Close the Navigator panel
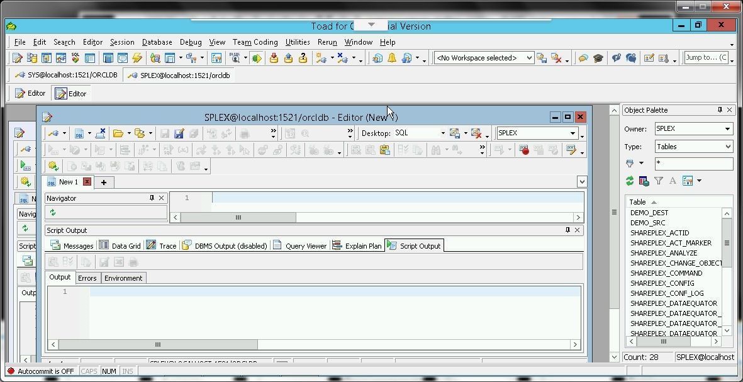 [x=162, y=198]
